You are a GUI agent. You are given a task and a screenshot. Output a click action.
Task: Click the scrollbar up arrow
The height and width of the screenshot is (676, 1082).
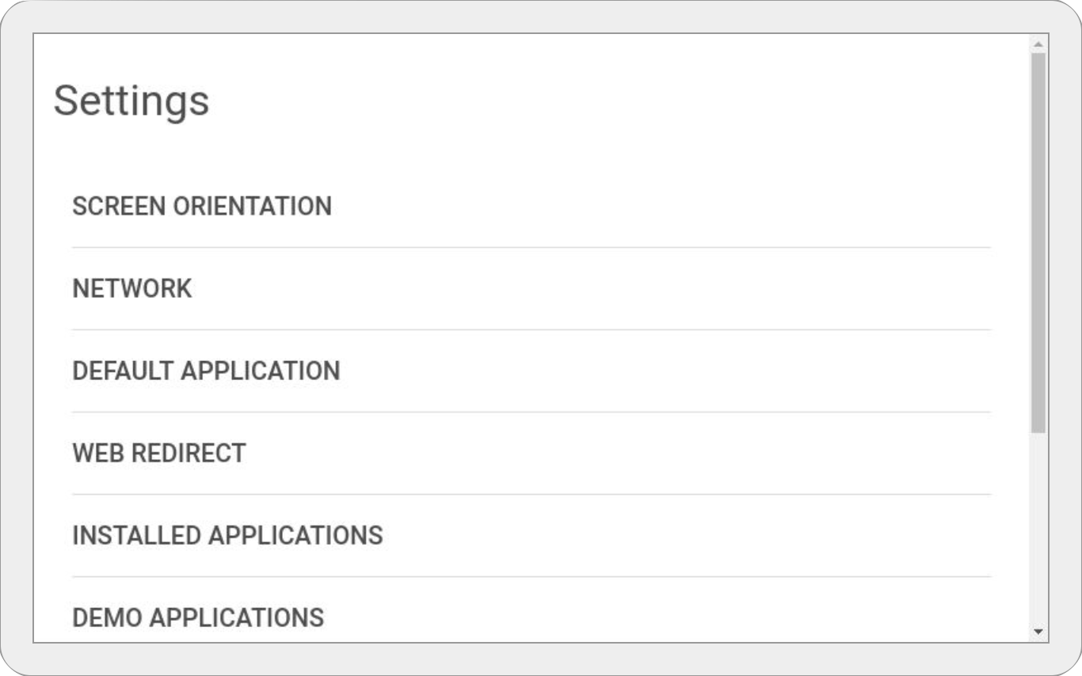(x=1038, y=44)
